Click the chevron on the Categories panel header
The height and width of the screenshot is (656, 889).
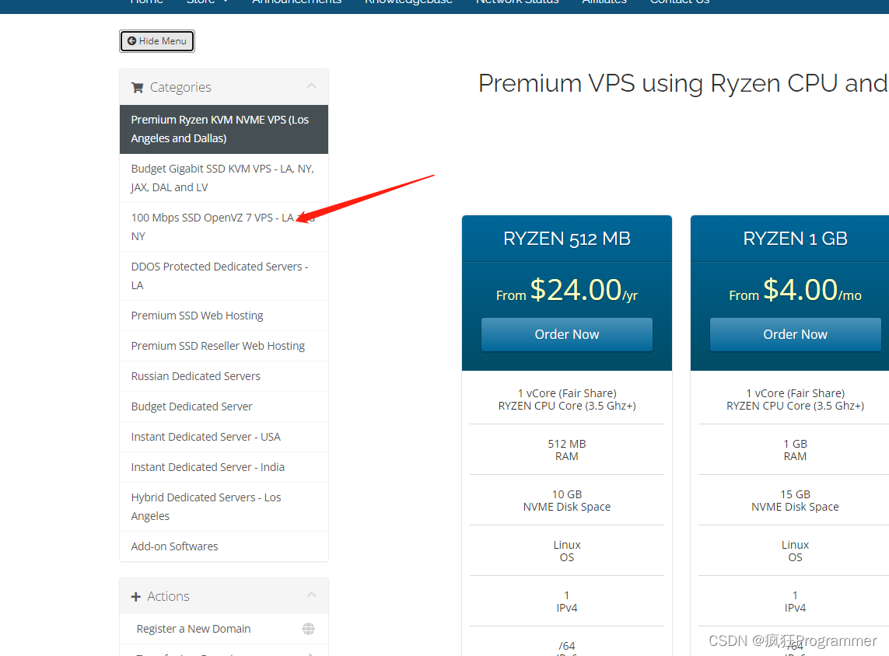[x=311, y=86]
